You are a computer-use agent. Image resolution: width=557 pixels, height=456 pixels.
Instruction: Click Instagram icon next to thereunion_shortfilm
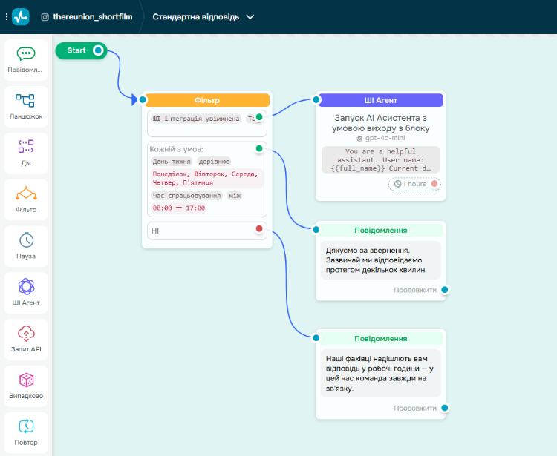tap(45, 17)
